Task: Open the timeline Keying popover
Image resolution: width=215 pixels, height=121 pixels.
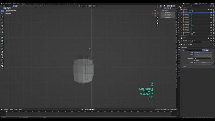Action: pyautogui.click(x=12, y=109)
